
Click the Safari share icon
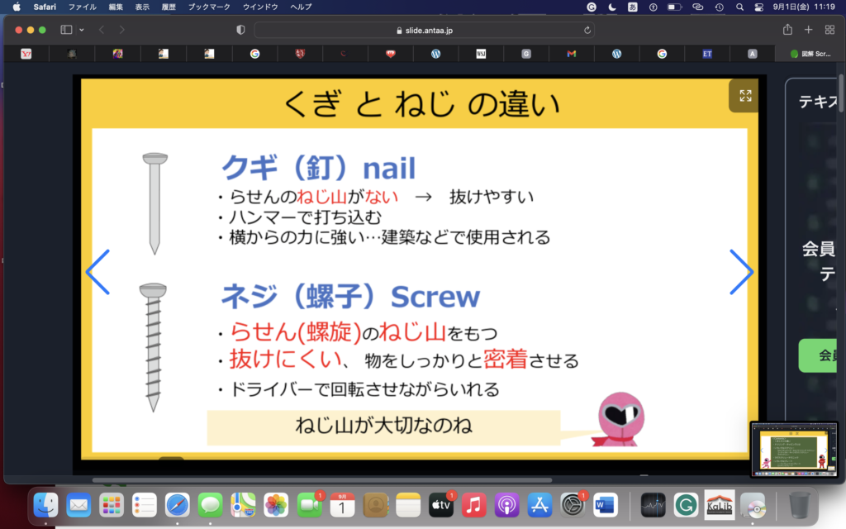[x=787, y=30]
